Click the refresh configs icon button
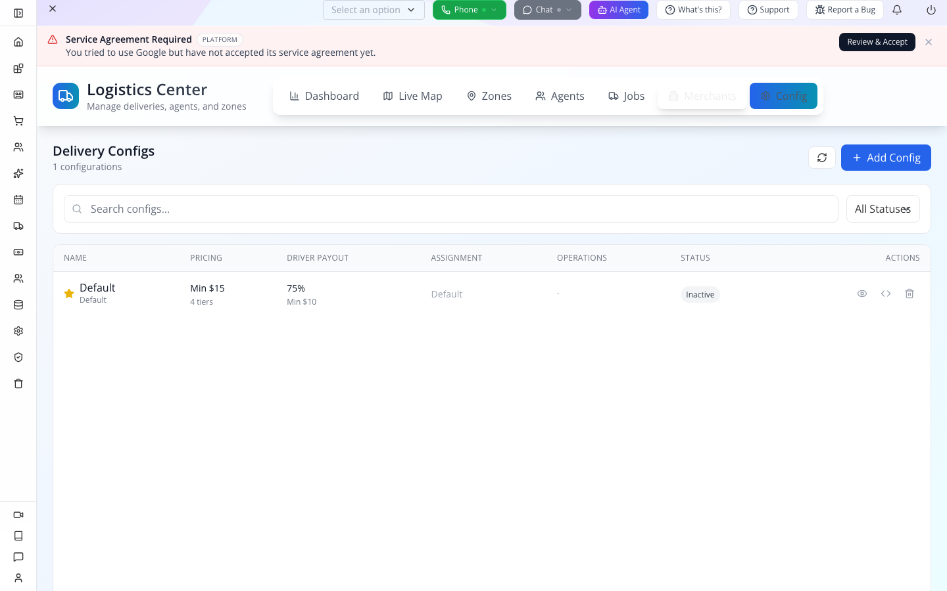 822,158
